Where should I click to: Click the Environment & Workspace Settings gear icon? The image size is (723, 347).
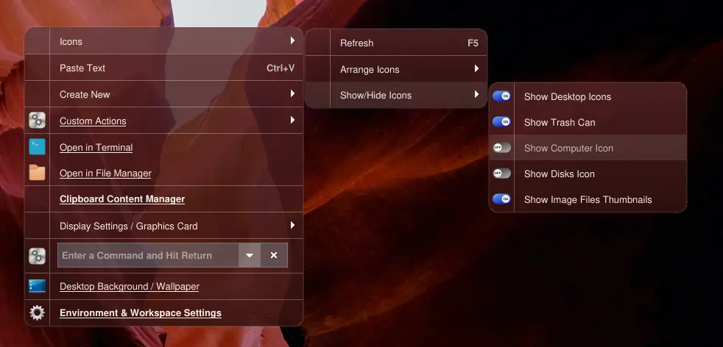[37, 313]
